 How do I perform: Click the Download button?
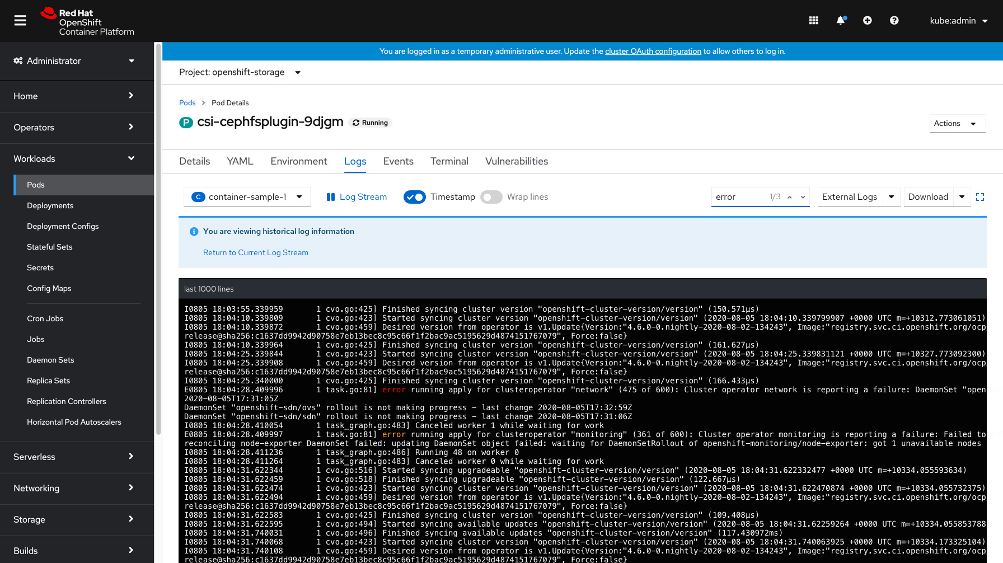pos(928,197)
